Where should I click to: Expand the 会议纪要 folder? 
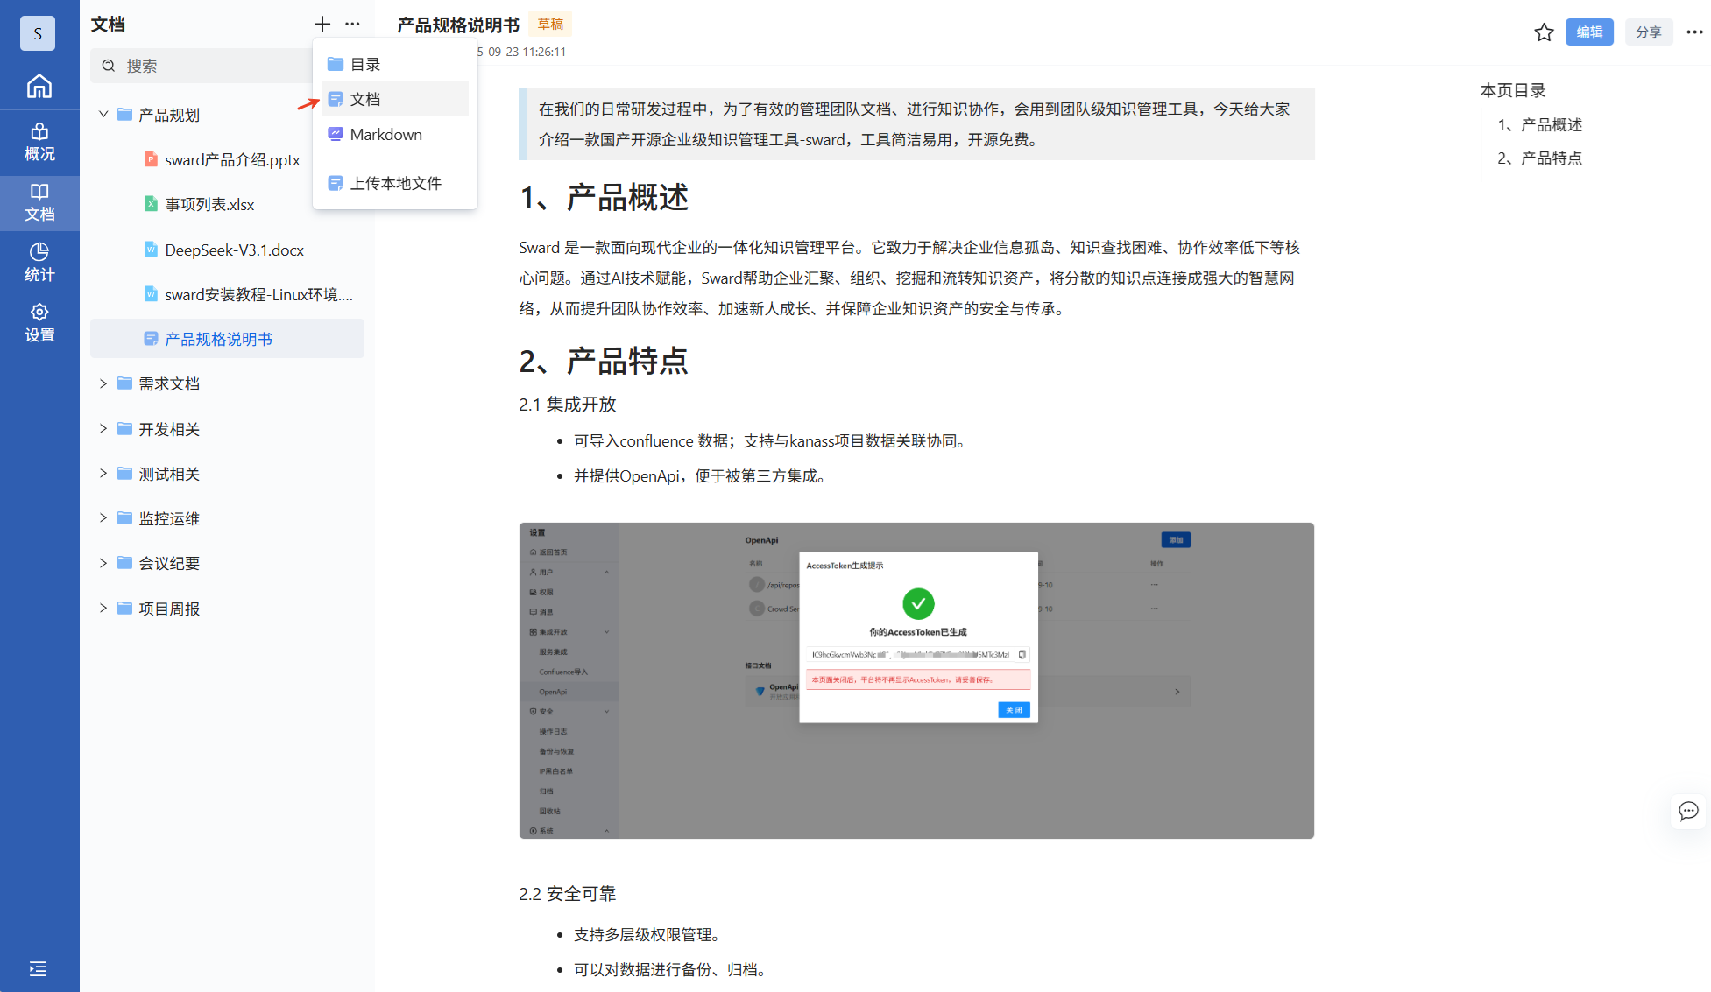click(x=103, y=563)
